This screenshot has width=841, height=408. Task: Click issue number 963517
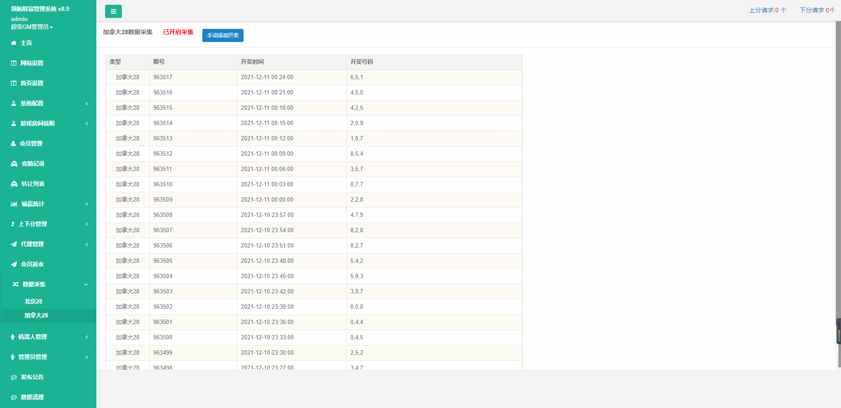click(x=163, y=77)
